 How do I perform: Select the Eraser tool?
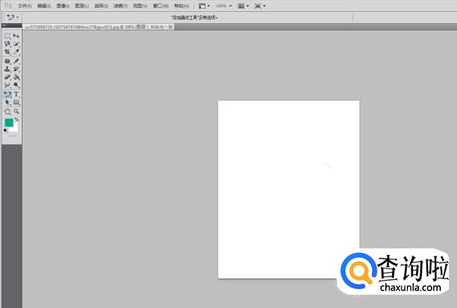7,77
